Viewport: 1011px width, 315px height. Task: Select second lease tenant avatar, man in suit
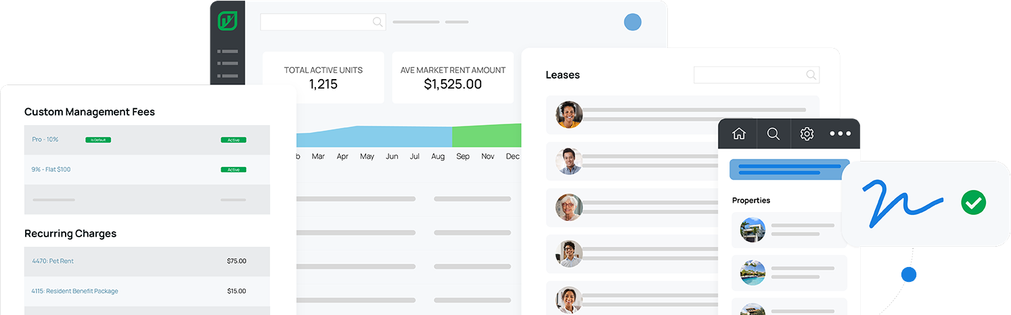click(x=569, y=161)
